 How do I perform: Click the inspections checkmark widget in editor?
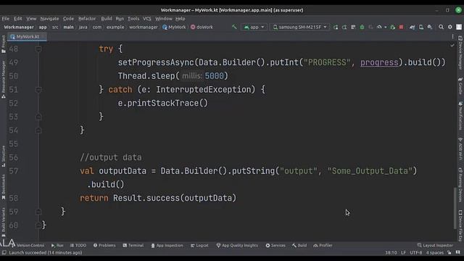pos(452,46)
